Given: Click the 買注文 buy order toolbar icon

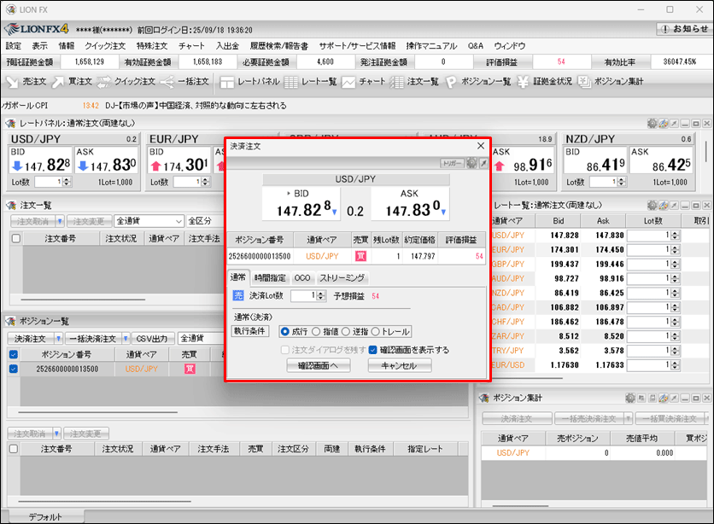Looking at the screenshot, I should (x=71, y=82).
